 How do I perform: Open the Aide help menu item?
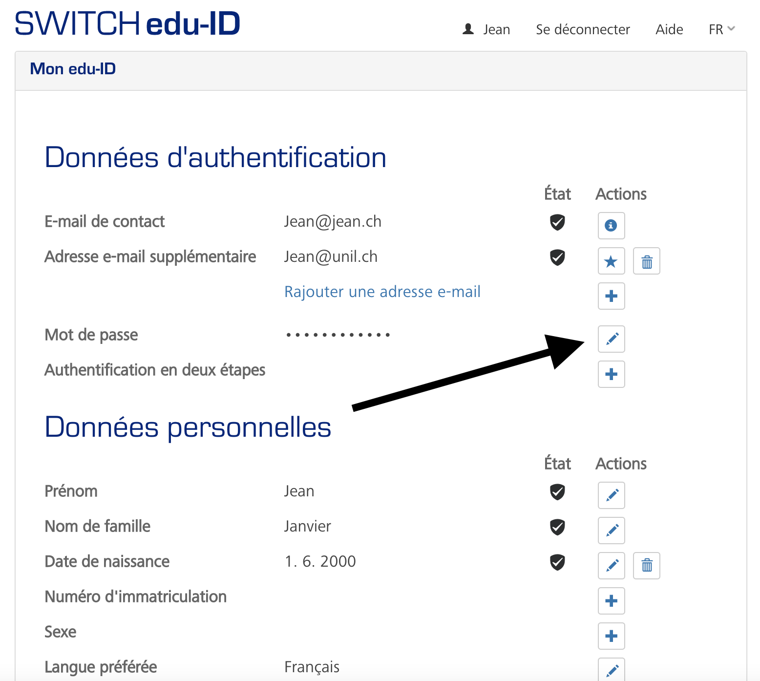coord(669,29)
